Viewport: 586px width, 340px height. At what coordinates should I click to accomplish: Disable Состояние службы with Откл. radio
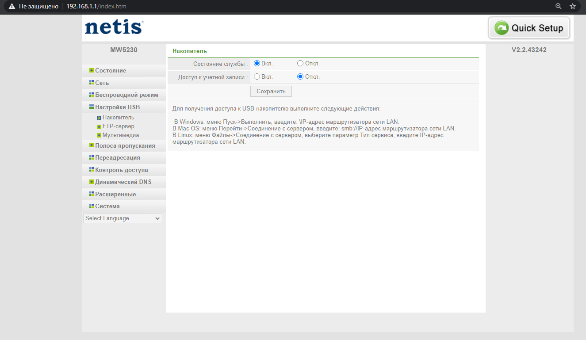300,64
